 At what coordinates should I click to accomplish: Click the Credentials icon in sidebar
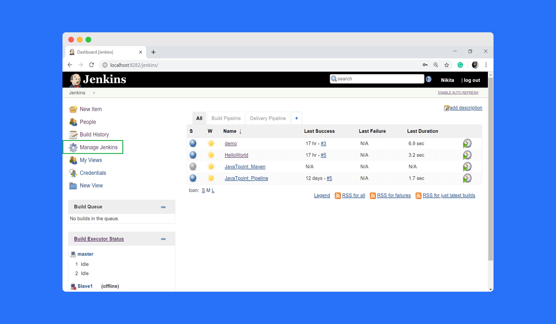tap(73, 173)
